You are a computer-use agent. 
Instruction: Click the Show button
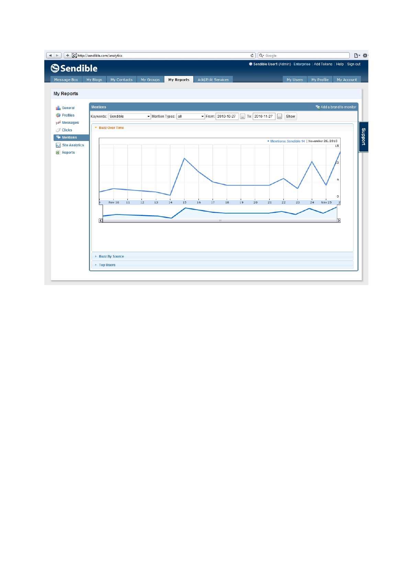pos(291,117)
